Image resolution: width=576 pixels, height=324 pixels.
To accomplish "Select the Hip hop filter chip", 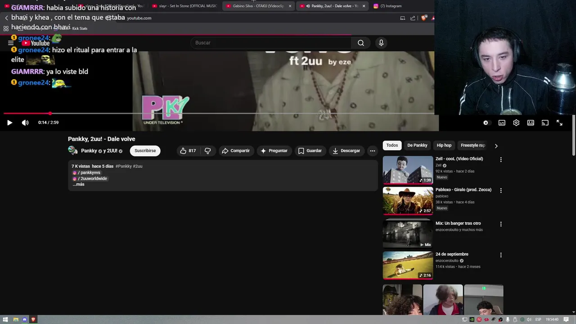I will point(444,145).
